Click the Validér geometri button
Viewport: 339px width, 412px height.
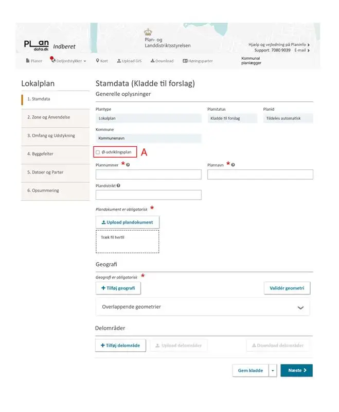pos(287,288)
